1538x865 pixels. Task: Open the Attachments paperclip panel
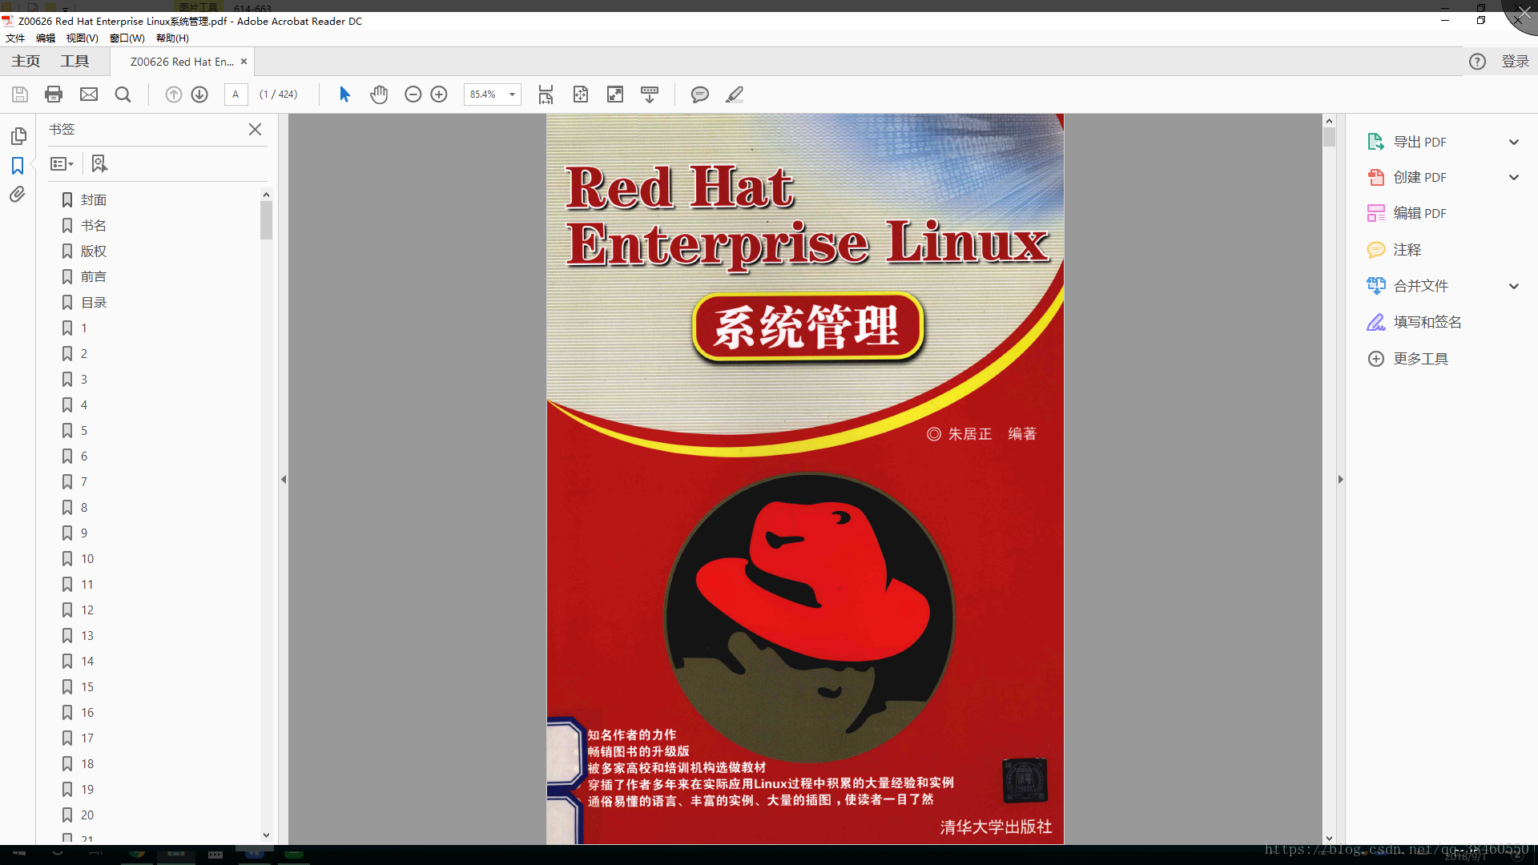[18, 195]
